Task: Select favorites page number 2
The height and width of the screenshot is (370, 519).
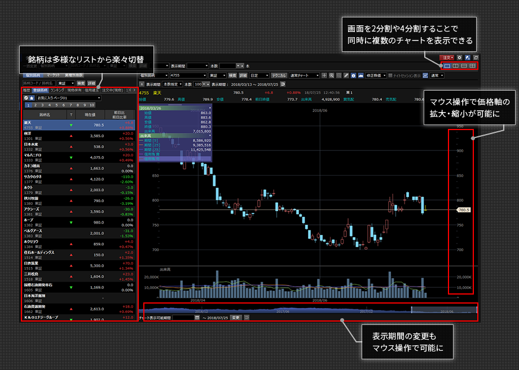Action: click(x=36, y=105)
